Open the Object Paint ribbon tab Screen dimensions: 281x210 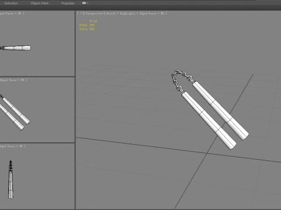[x=40, y=3]
